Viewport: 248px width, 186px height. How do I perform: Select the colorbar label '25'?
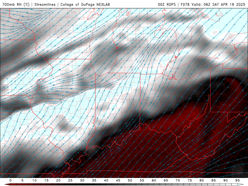[70, 180]
